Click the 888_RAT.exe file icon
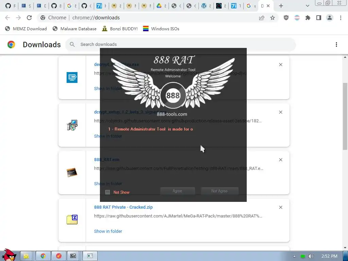Screen dimensions: 348x261 click(72, 172)
